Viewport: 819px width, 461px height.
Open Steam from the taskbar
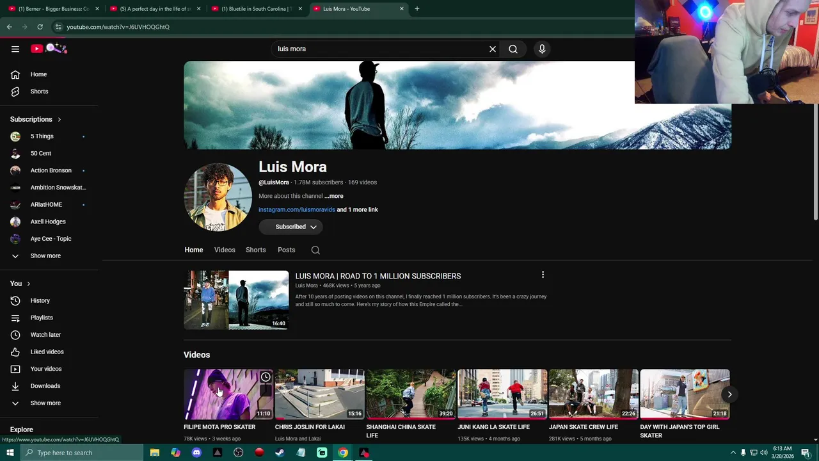point(280,453)
